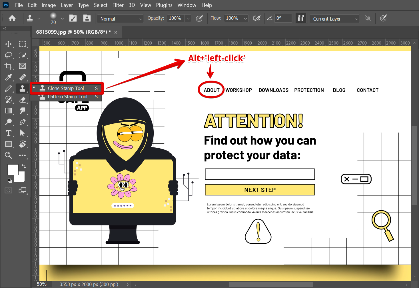Open the blend mode Normal dropdown
The width and height of the screenshot is (419, 288).
click(x=120, y=19)
